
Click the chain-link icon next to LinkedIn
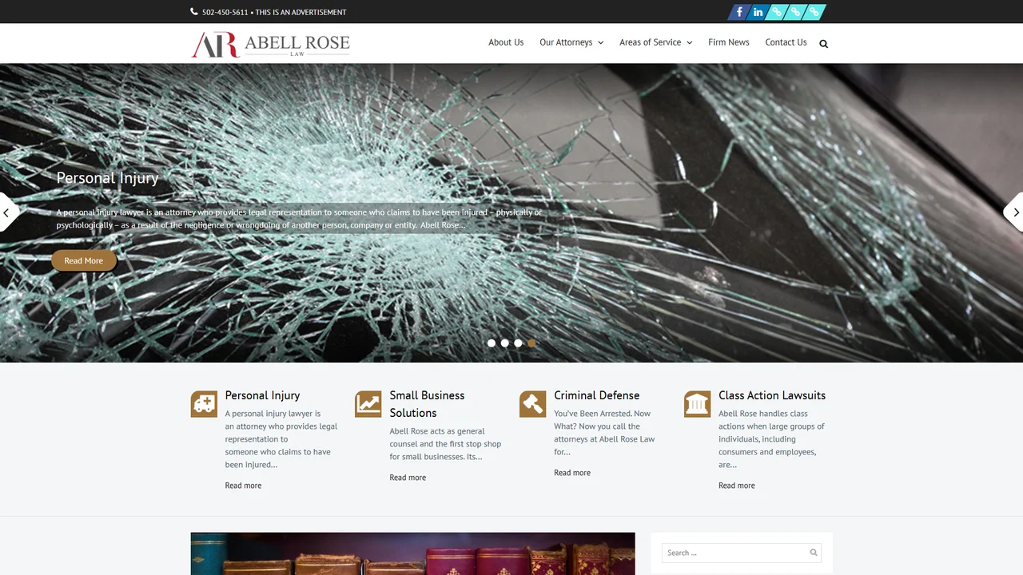[x=776, y=12]
